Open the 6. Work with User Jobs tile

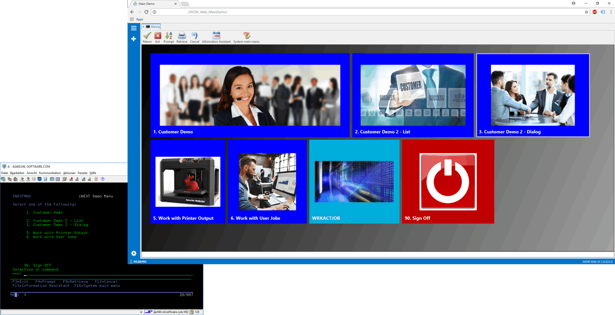click(267, 182)
